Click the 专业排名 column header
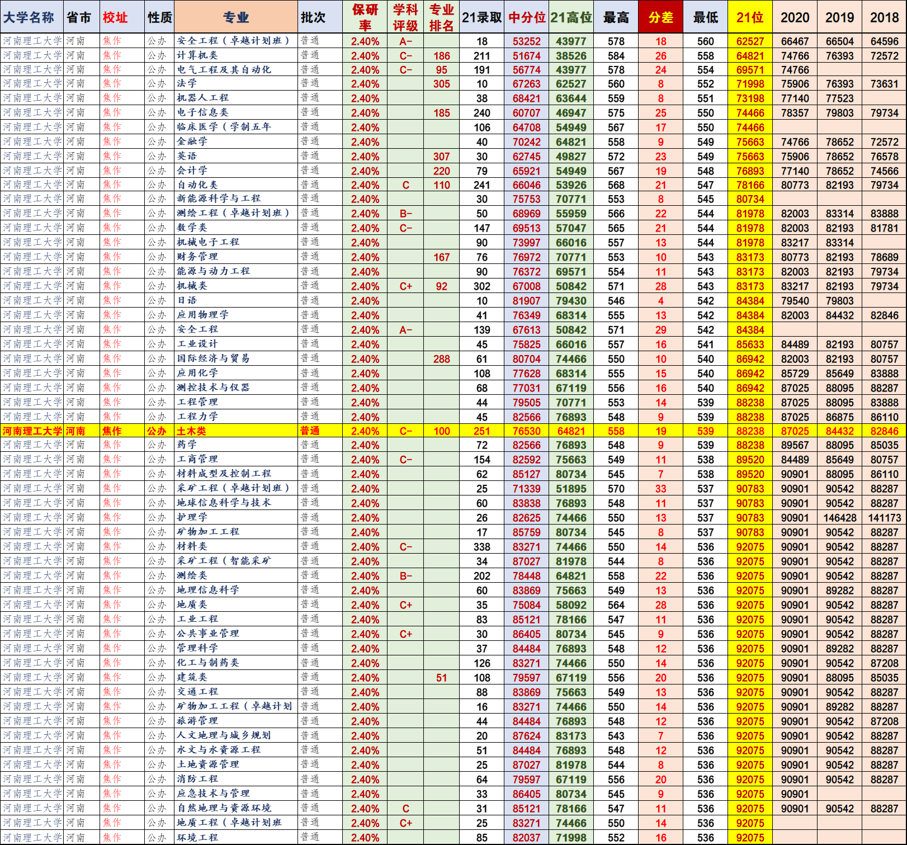Screen dimensions: 907x845 click(442, 17)
